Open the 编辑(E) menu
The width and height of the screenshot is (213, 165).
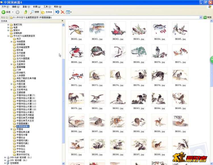[16, 7]
